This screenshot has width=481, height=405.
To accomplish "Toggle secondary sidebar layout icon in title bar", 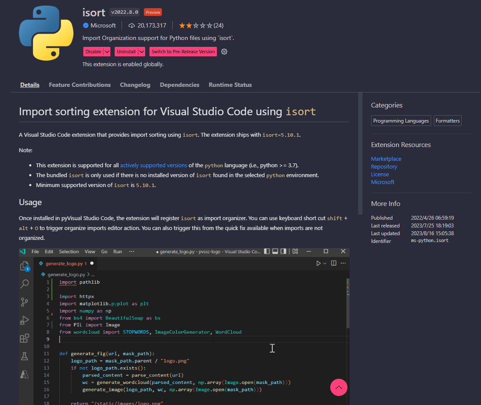I will coord(283,251).
